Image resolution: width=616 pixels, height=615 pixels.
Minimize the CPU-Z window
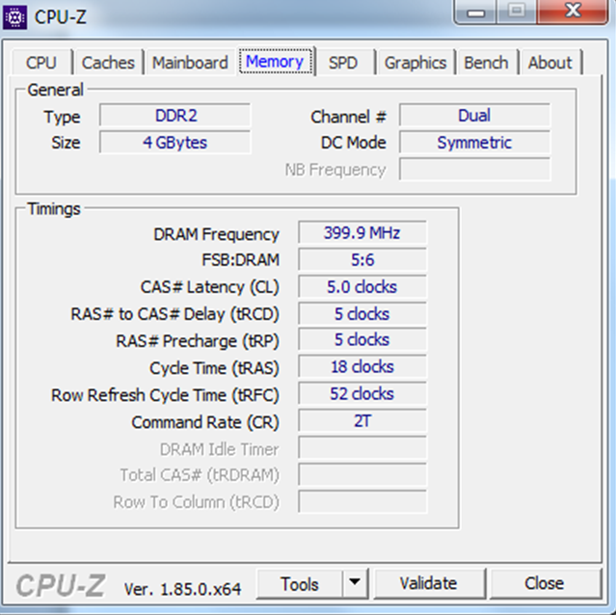coord(475,12)
